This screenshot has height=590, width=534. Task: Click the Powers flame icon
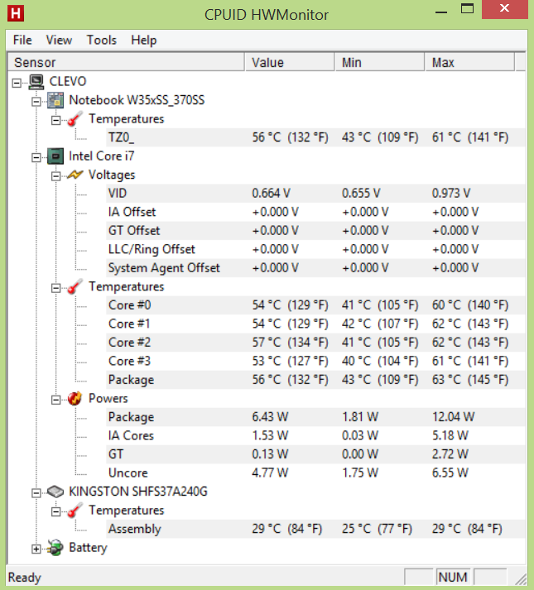point(75,399)
